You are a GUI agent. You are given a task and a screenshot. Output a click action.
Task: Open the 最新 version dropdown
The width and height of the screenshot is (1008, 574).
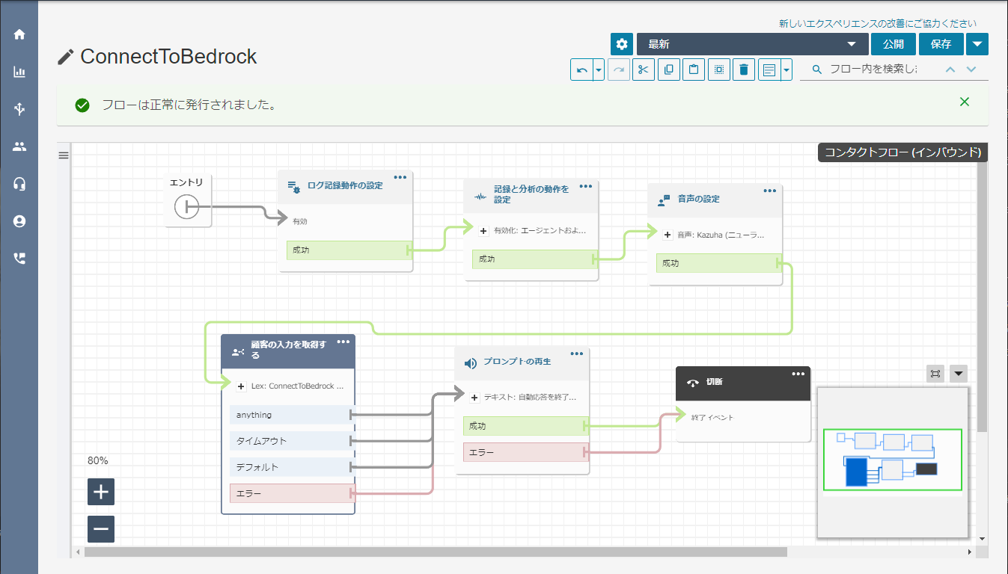(x=753, y=44)
